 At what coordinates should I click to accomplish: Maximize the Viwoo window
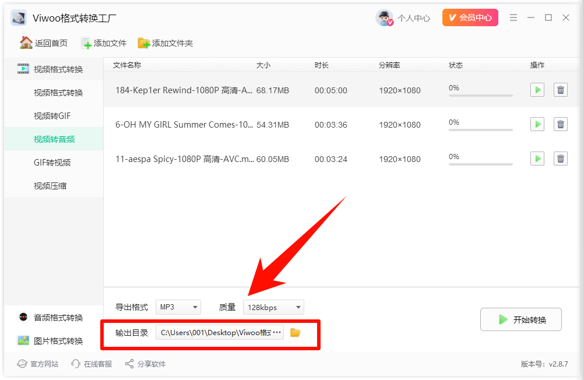click(x=548, y=17)
